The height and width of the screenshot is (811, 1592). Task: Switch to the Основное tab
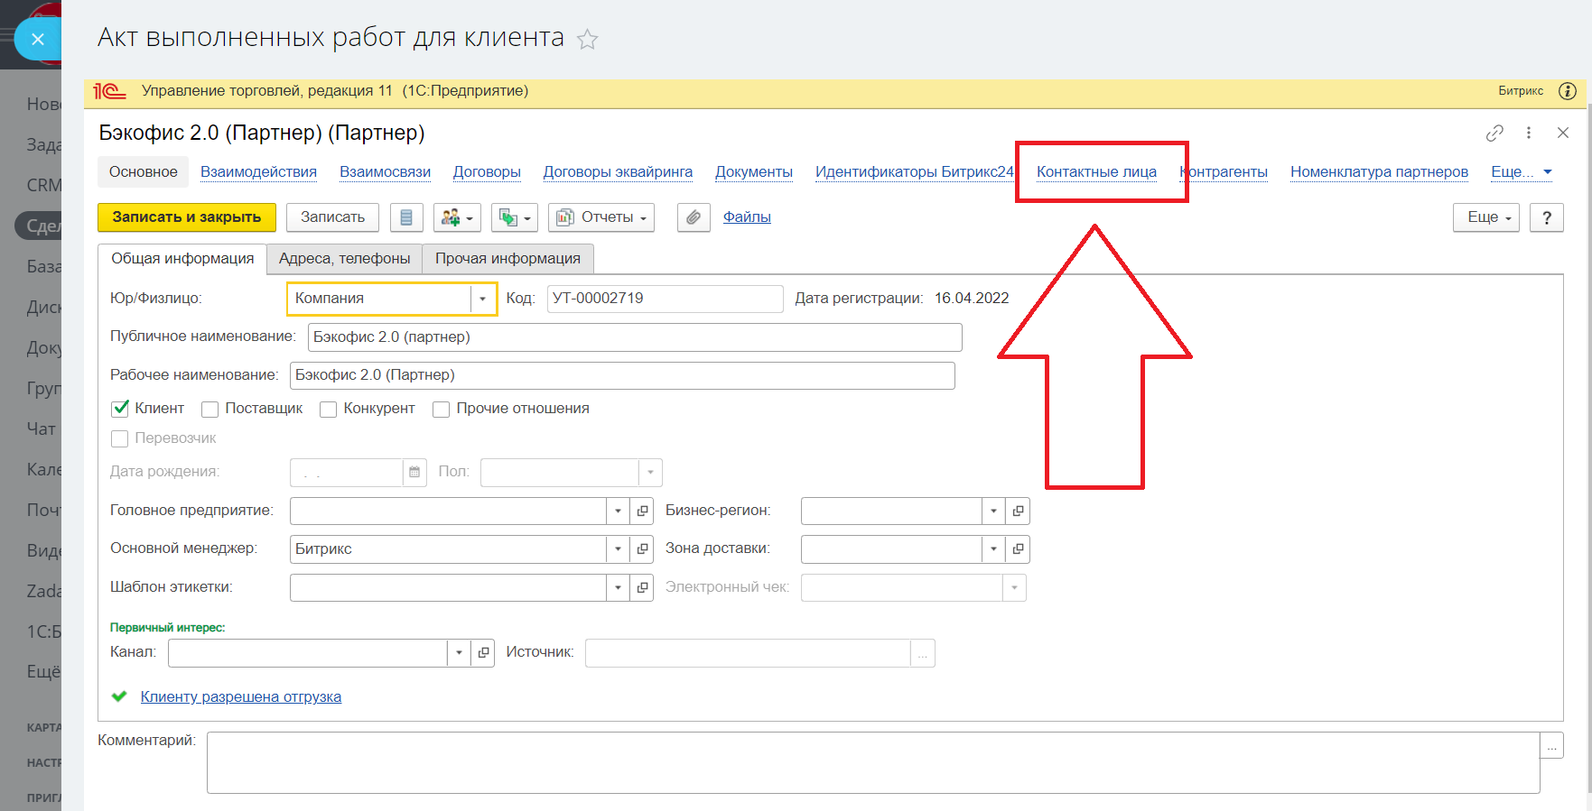tap(144, 171)
